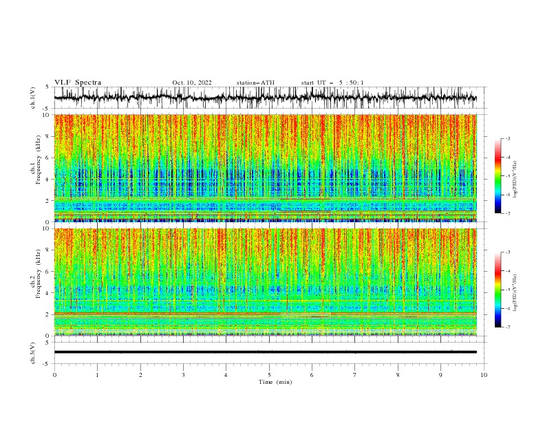Image resolution: width=545 pixels, height=421 pixels.
Task: Select the "ch.1(V)" axis label
Action: (33, 98)
